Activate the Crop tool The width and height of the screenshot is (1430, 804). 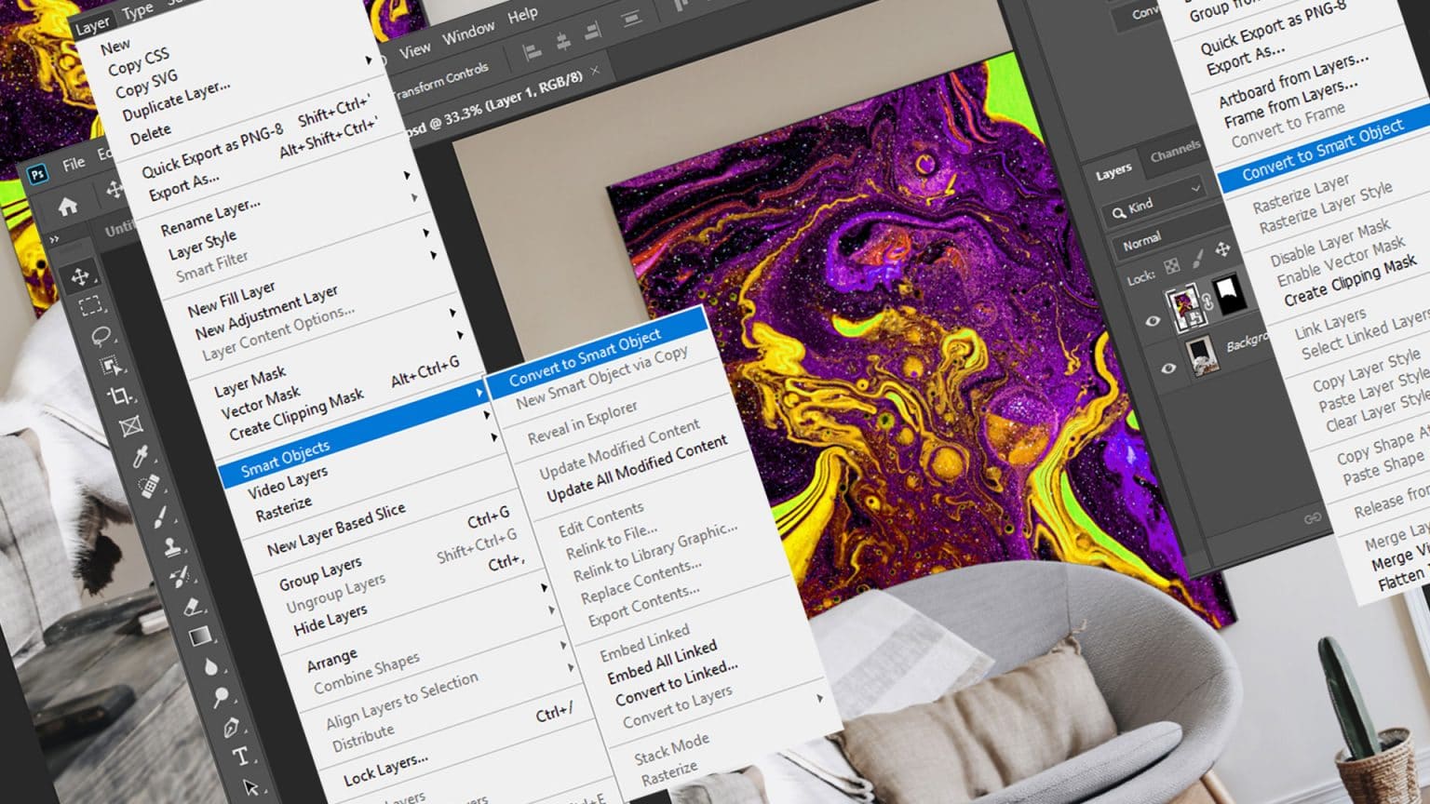pyautogui.click(x=120, y=396)
